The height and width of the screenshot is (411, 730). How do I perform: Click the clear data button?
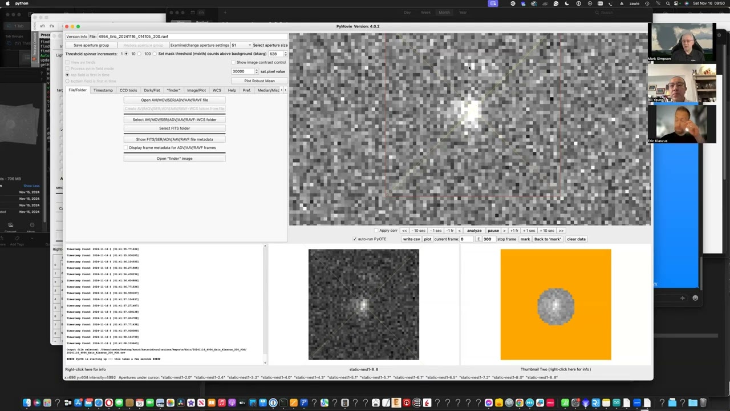click(x=576, y=239)
